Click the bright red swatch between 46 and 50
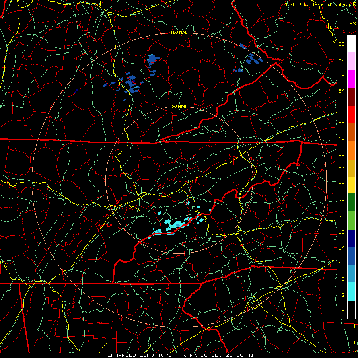The width and height of the screenshot is (358, 358). point(351,115)
